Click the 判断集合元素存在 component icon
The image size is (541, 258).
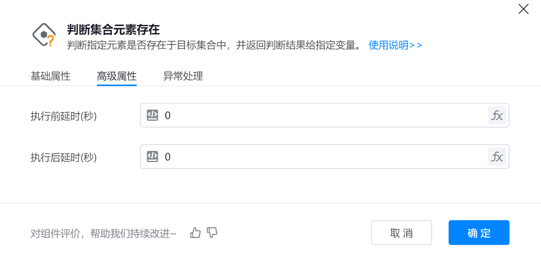click(x=44, y=35)
